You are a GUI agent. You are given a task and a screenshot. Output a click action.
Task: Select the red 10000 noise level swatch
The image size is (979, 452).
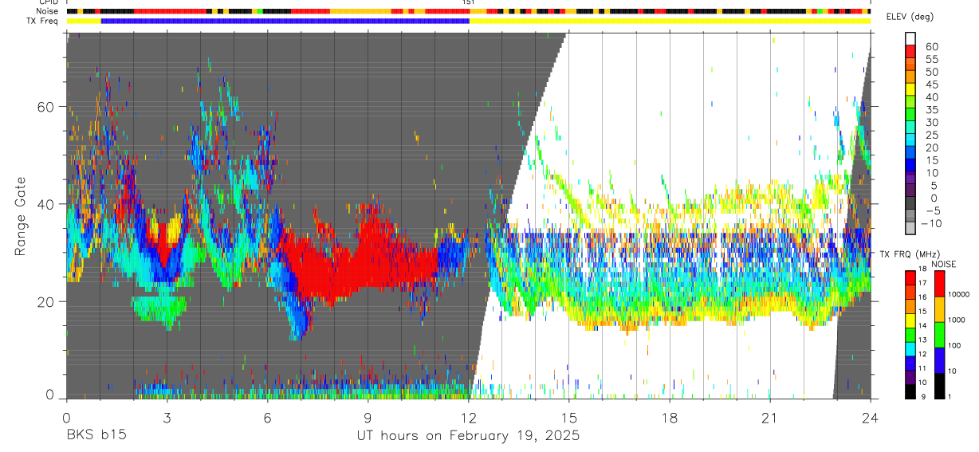(x=939, y=284)
